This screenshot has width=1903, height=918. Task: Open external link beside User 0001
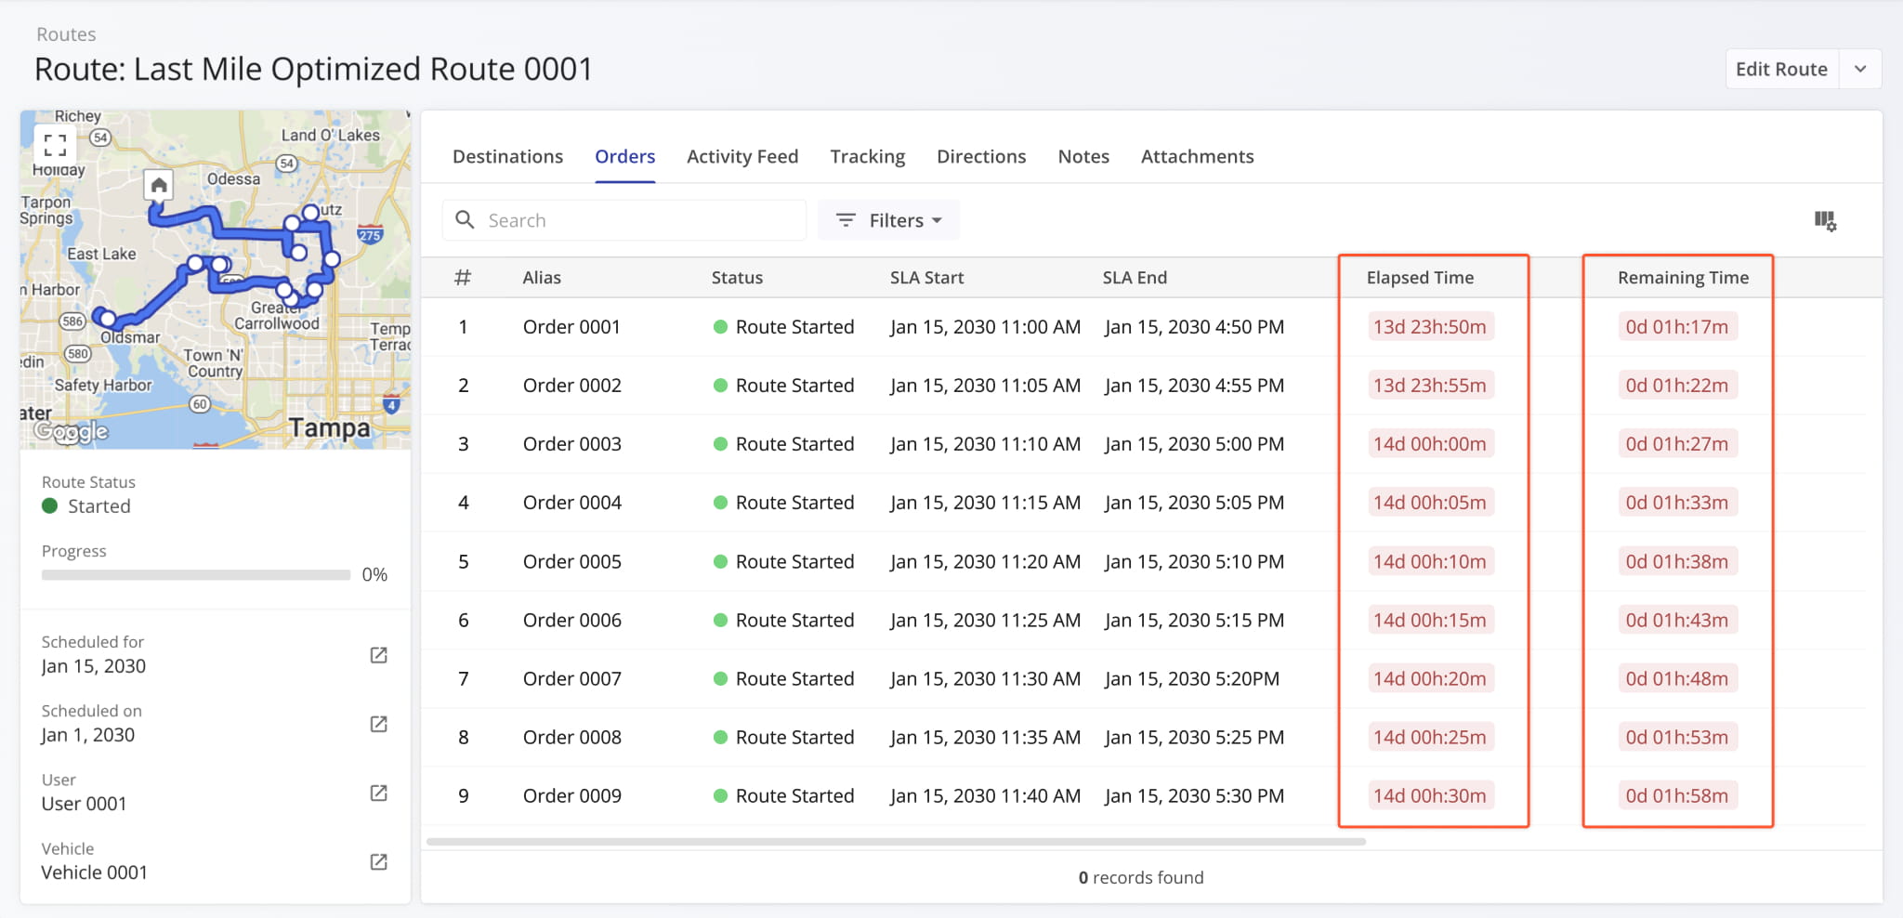[378, 793]
